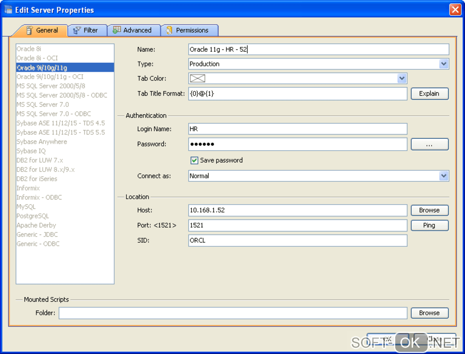Click the Filter tab funnel icon
Viewport: 465px width, 354px height.
pos(77,30)
